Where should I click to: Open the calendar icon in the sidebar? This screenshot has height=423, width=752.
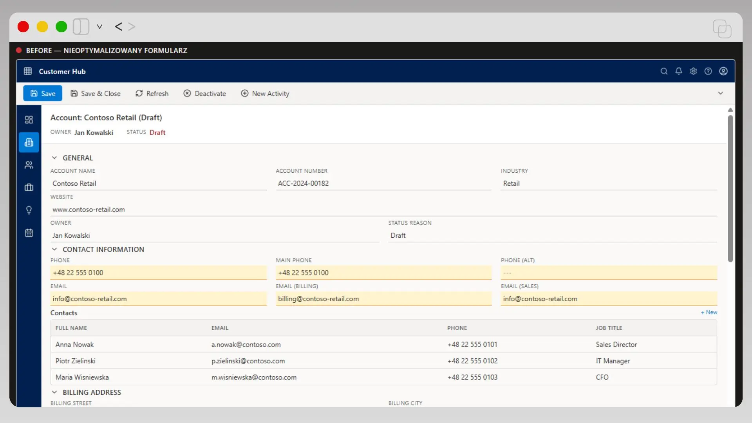(x=29, y=232)
